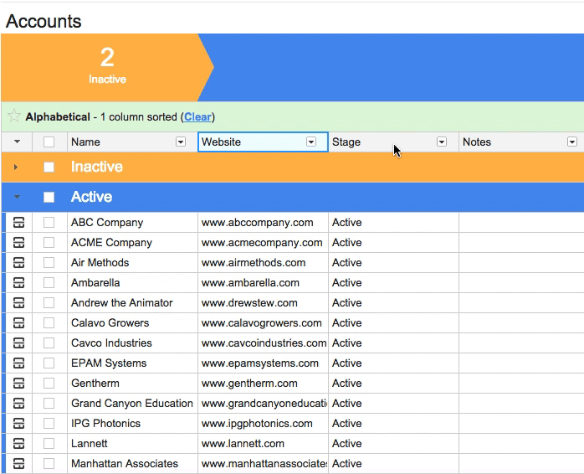Image resolution: width=584 pixels, height=474 pixels.
Task: Open row icon for Lannett
Action: (18, 444)
